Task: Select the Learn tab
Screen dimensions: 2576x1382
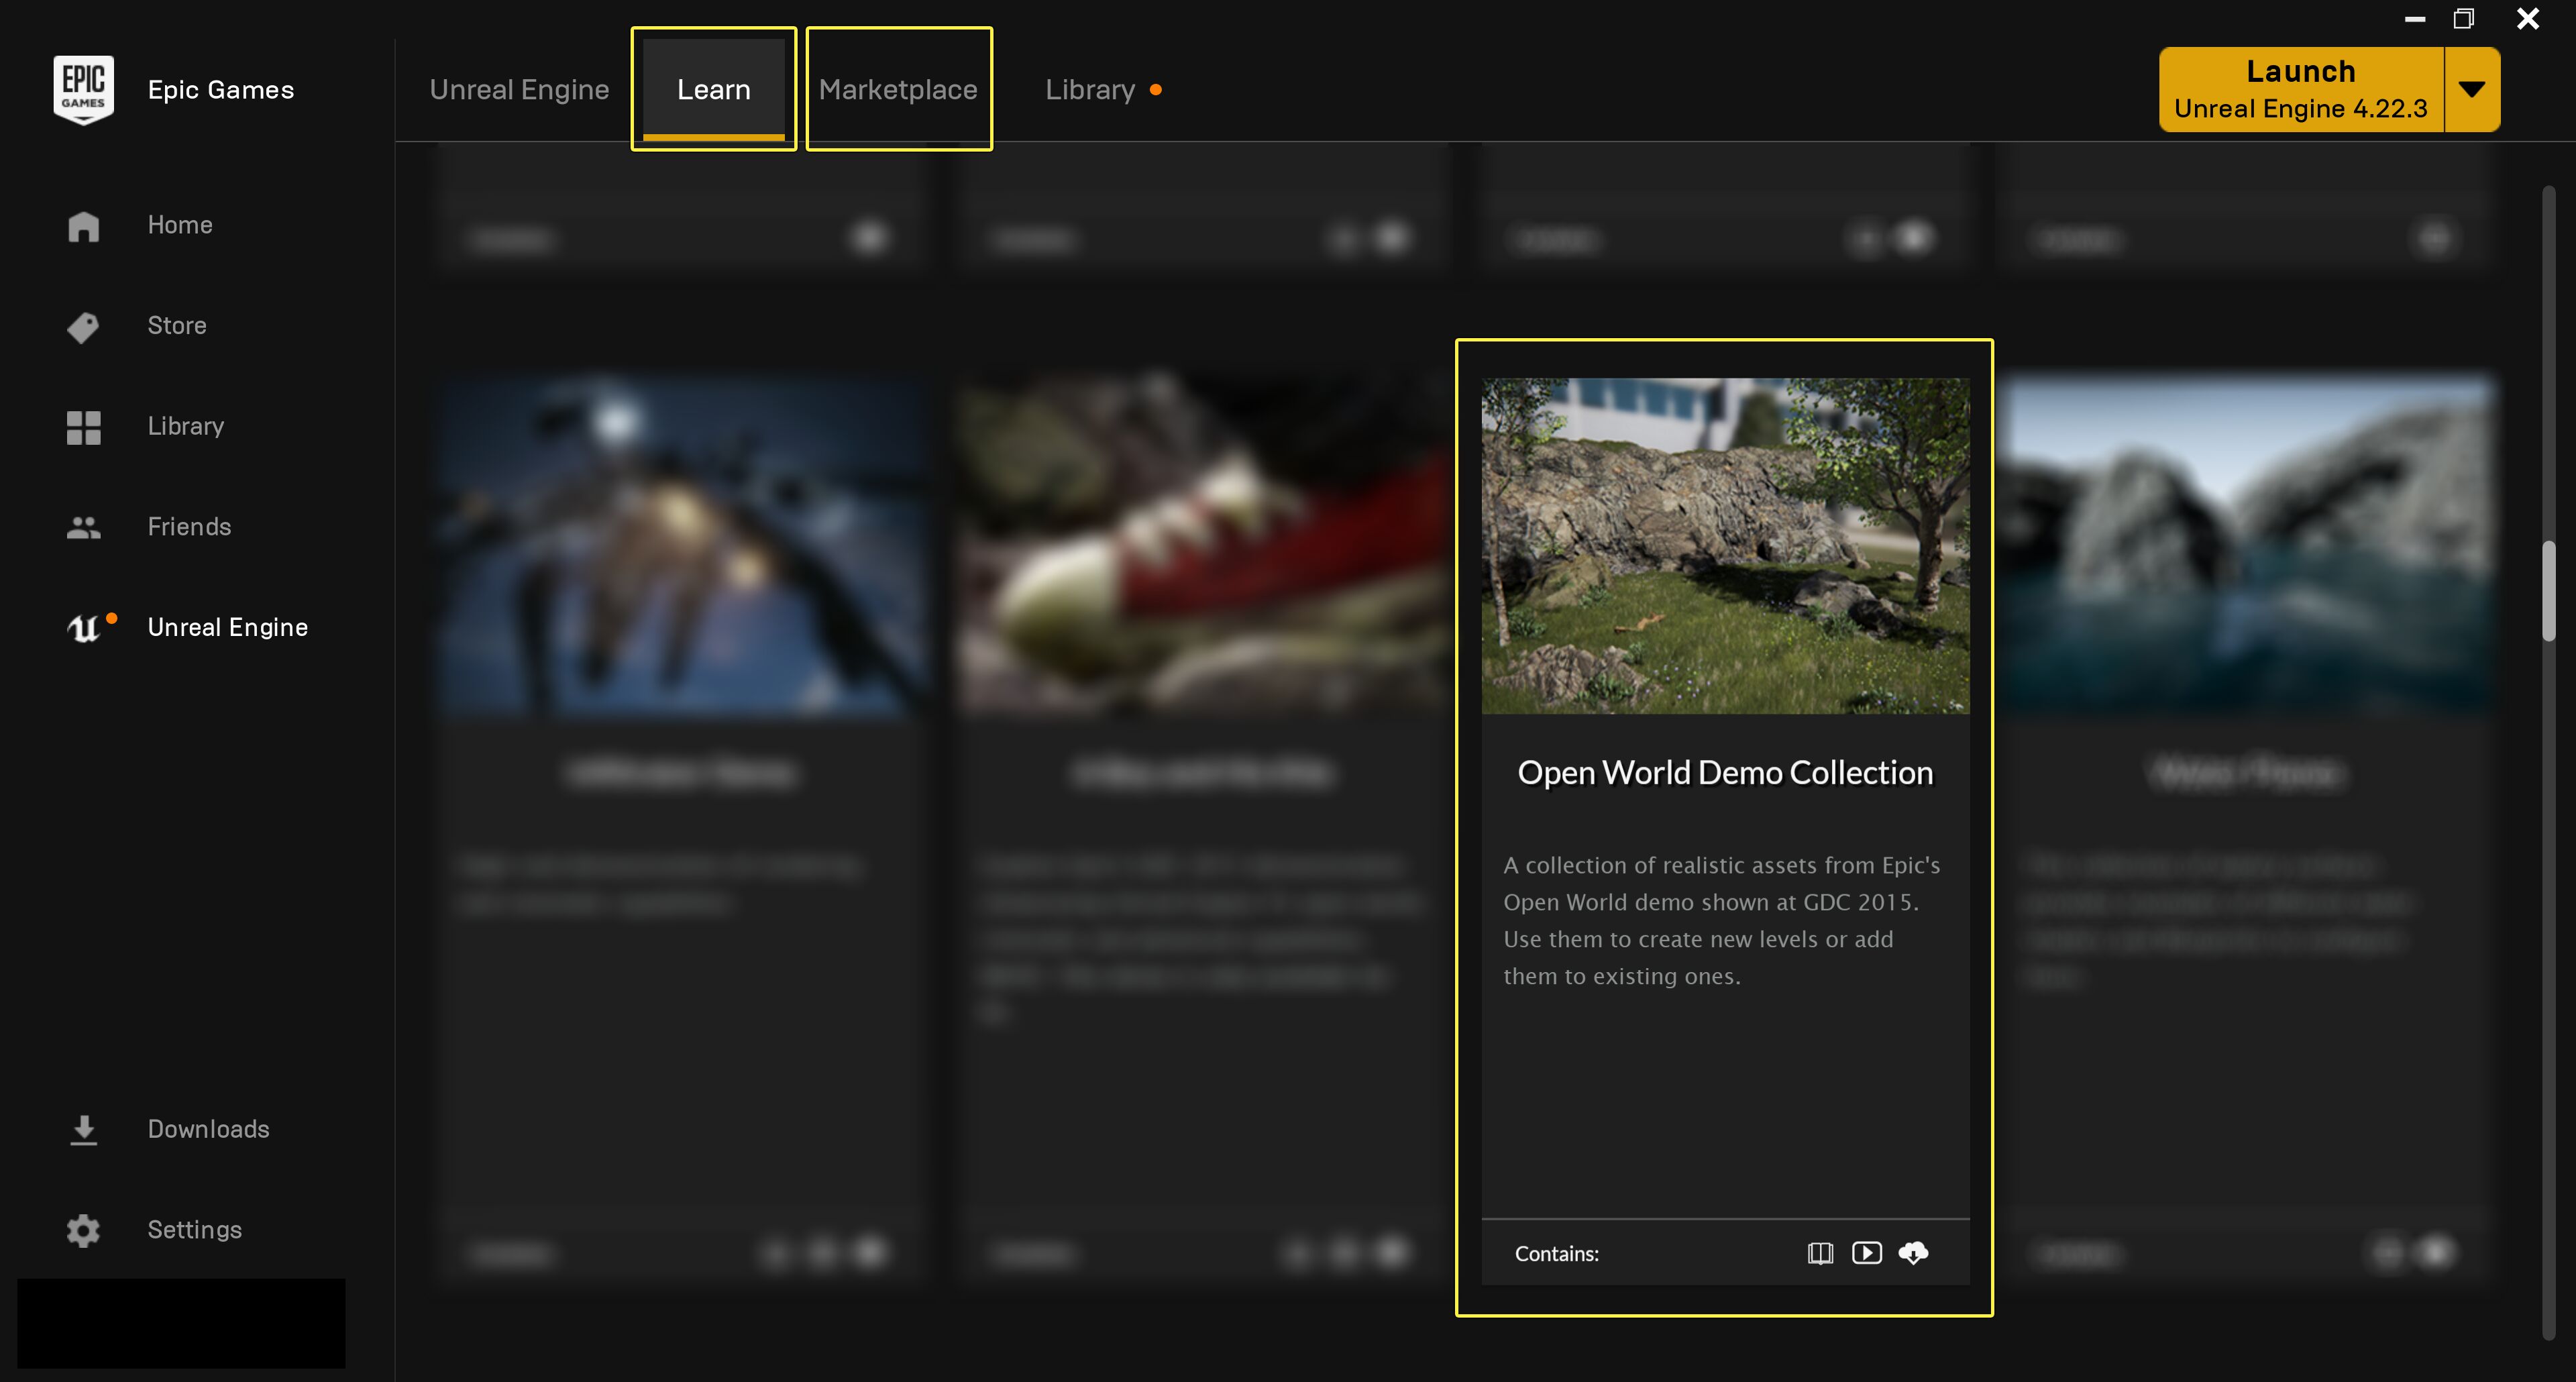Action: [713, 89]
